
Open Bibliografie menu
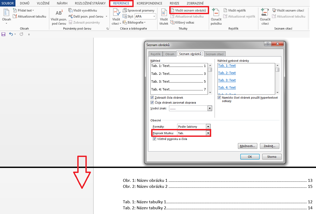coord(134,22)
